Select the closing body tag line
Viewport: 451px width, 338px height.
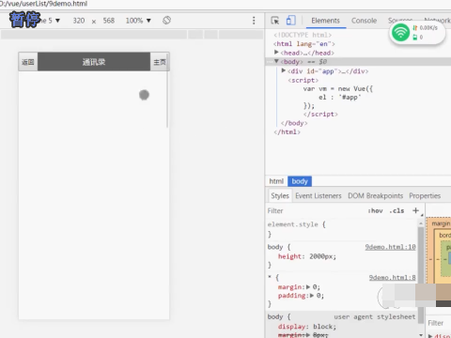tap(294, 123)
